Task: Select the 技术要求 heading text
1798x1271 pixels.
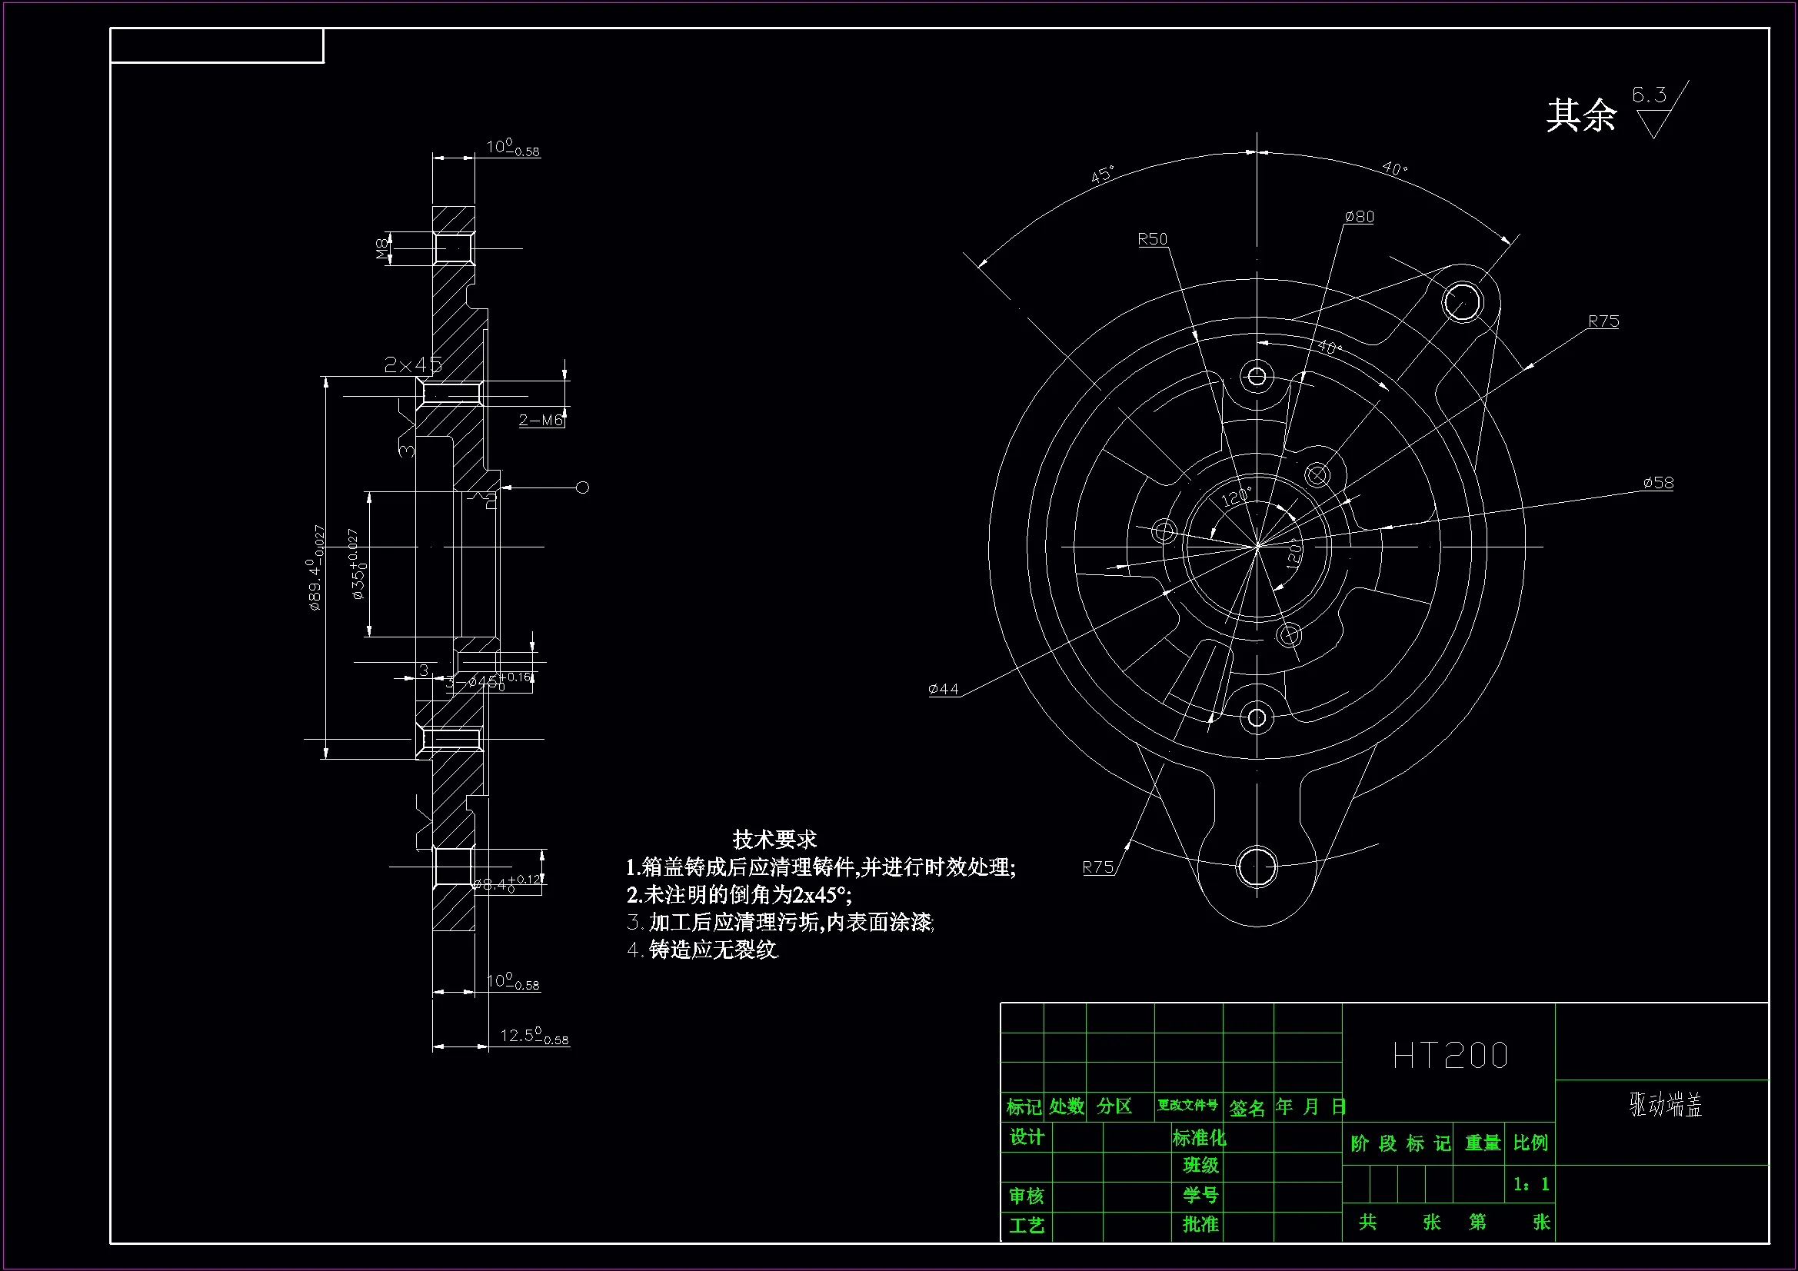Action: point(774,840)
